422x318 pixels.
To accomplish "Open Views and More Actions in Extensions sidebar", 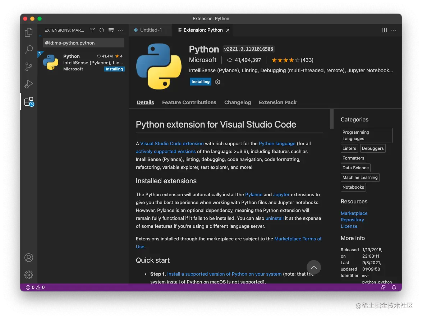I will [120, 30].
